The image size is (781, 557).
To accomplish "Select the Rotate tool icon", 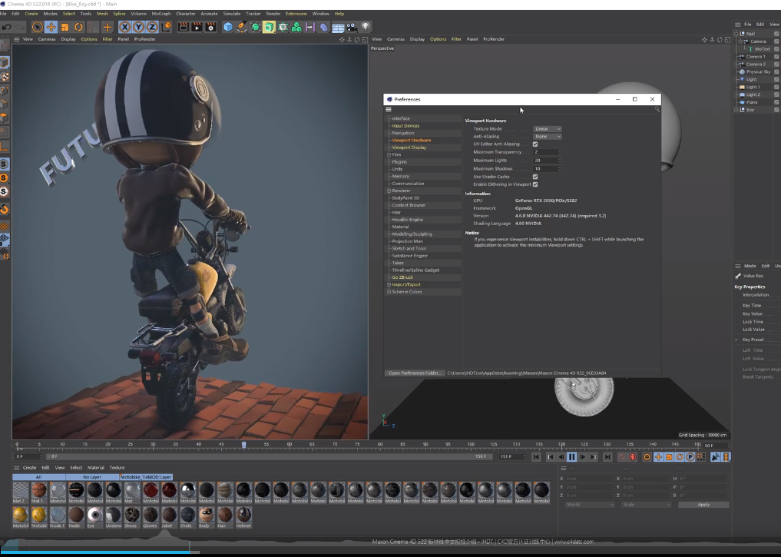I will [78, 27].
